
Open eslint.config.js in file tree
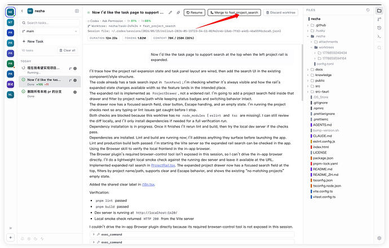click(324, 141)
